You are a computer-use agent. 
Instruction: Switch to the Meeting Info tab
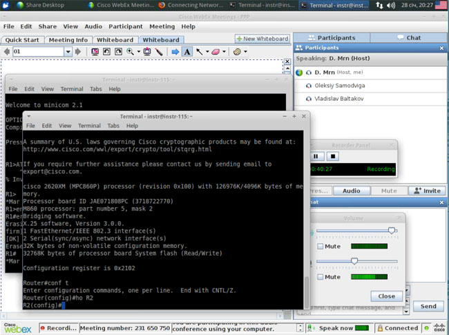pyautogui.click(x=68, y=40)
